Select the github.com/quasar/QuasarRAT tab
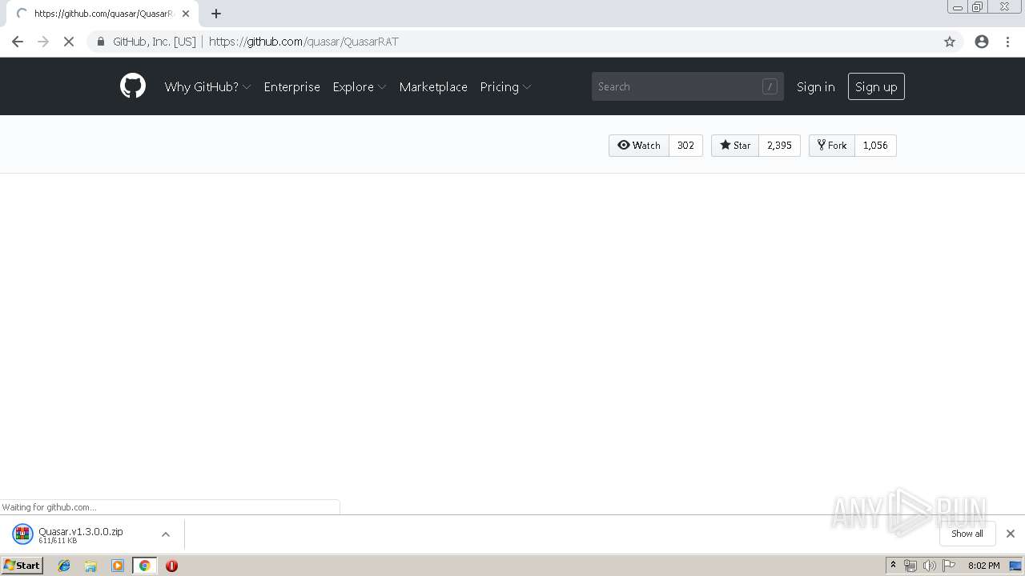The image size is (1025, 576). point(102,14)
